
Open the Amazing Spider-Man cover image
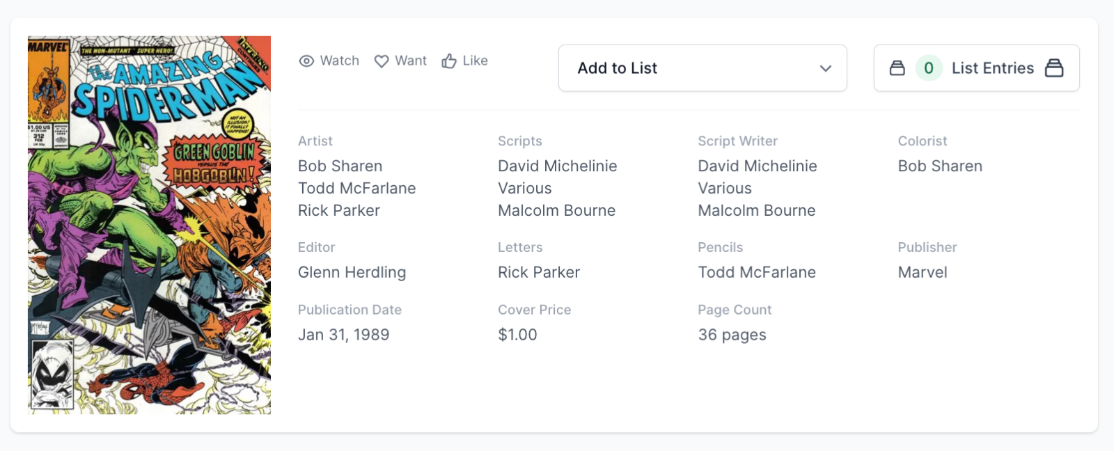149,225
